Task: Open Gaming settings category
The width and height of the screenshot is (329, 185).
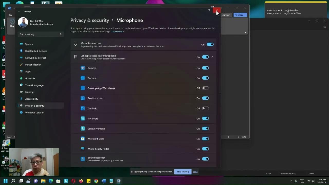Action: 41,92
